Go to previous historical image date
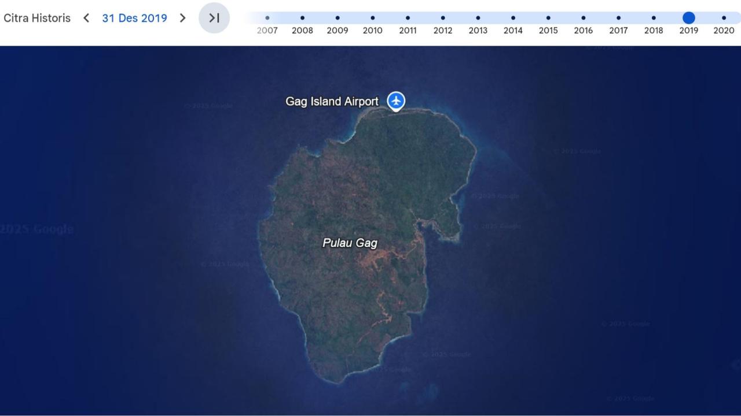 click(x=86, y=18)
